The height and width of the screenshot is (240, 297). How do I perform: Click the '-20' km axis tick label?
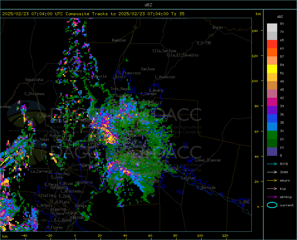tap(49, 235)
